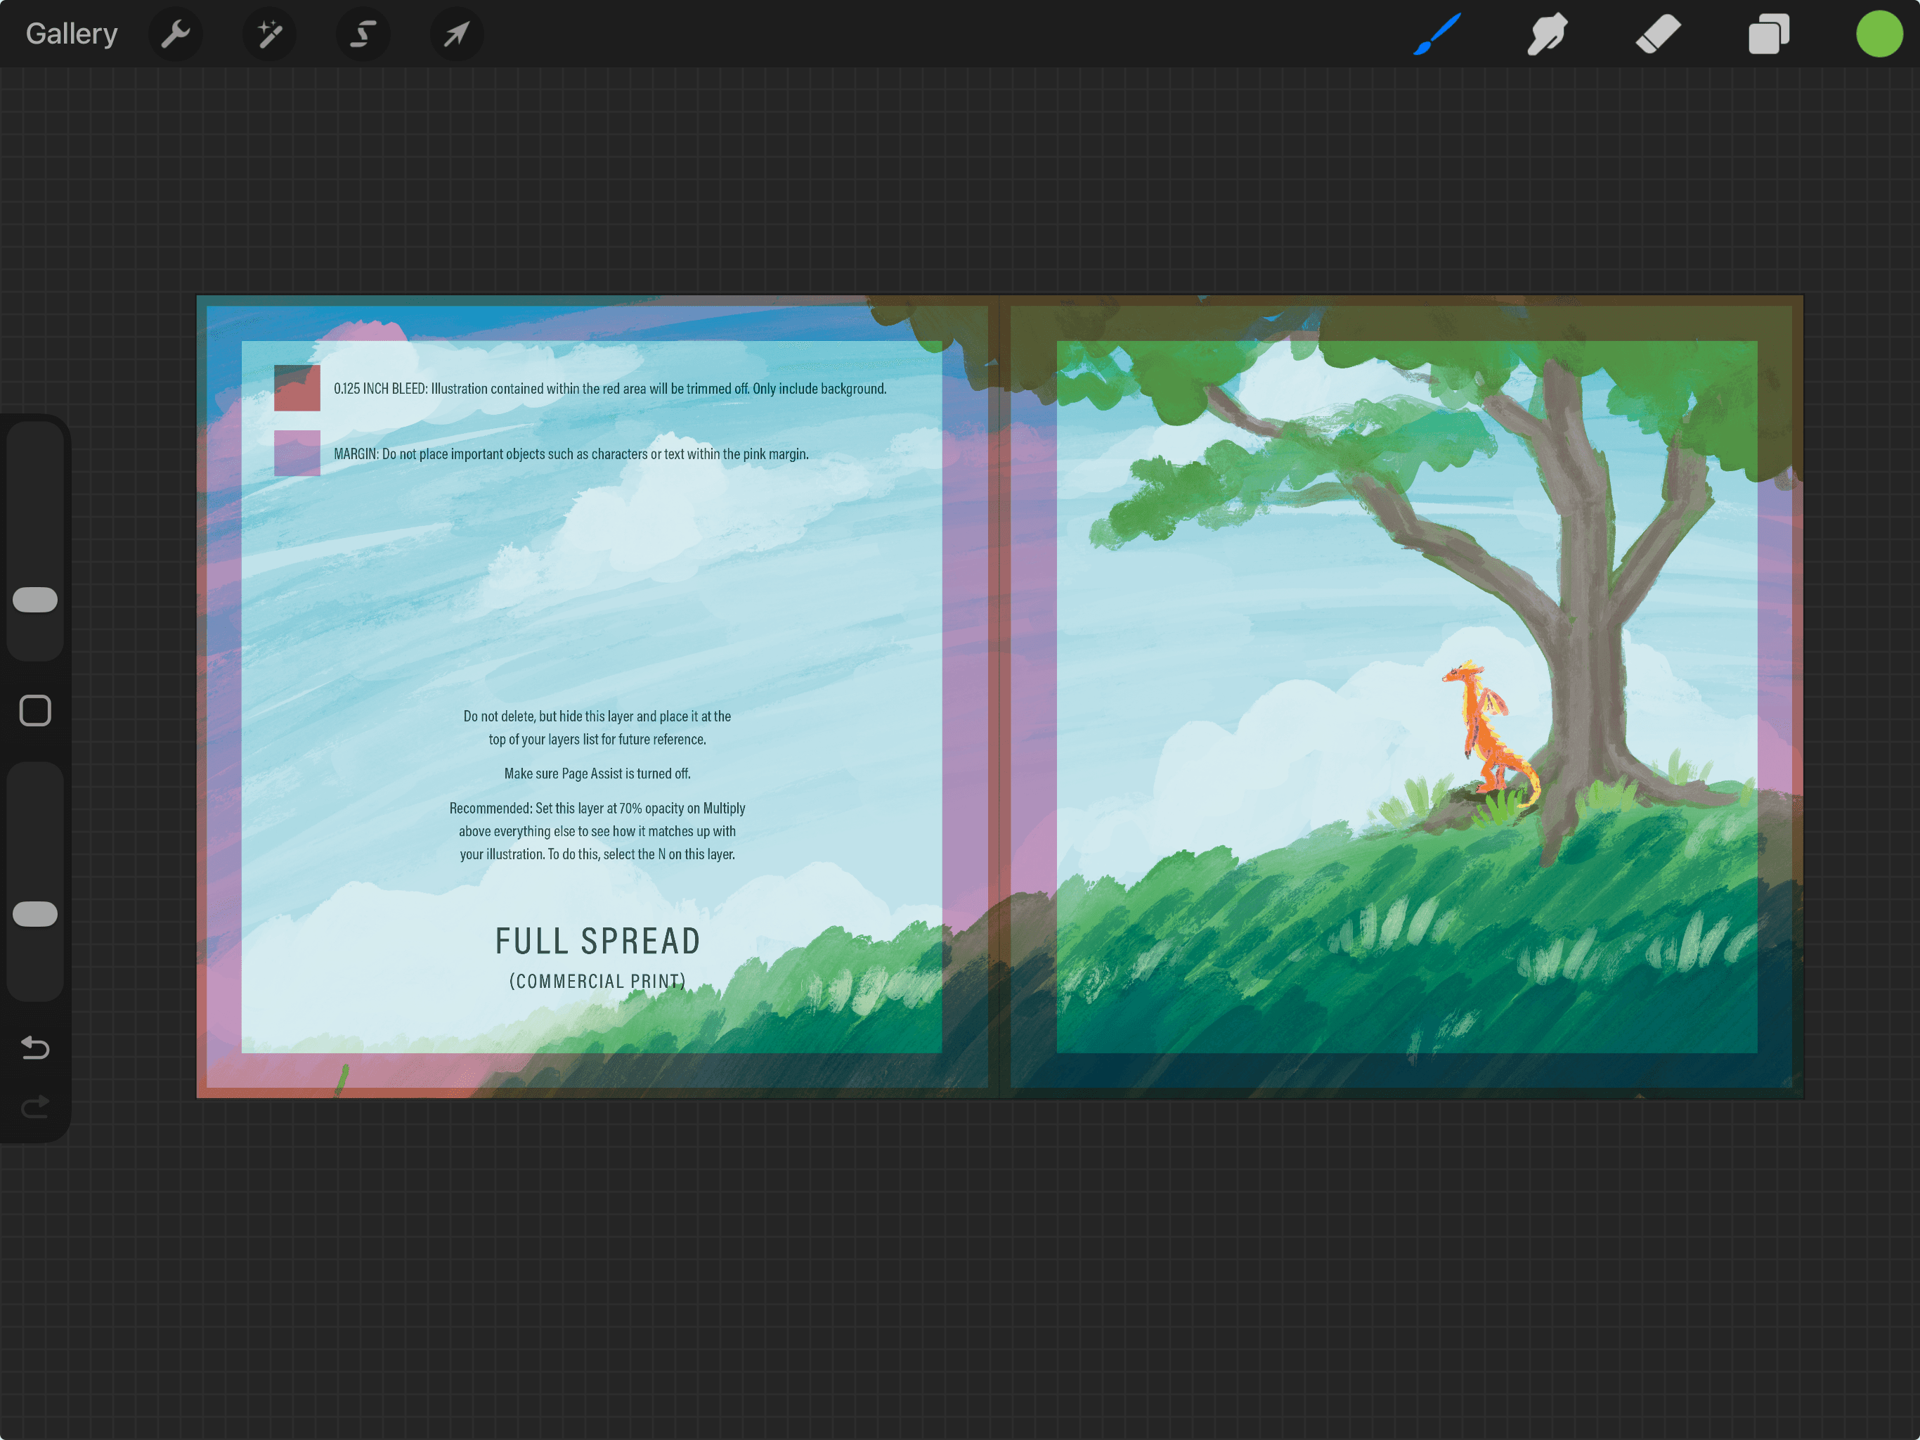Tap the brush size slider handle
The width and height of the screenshot is (1920, 1440).
[34, 599]
